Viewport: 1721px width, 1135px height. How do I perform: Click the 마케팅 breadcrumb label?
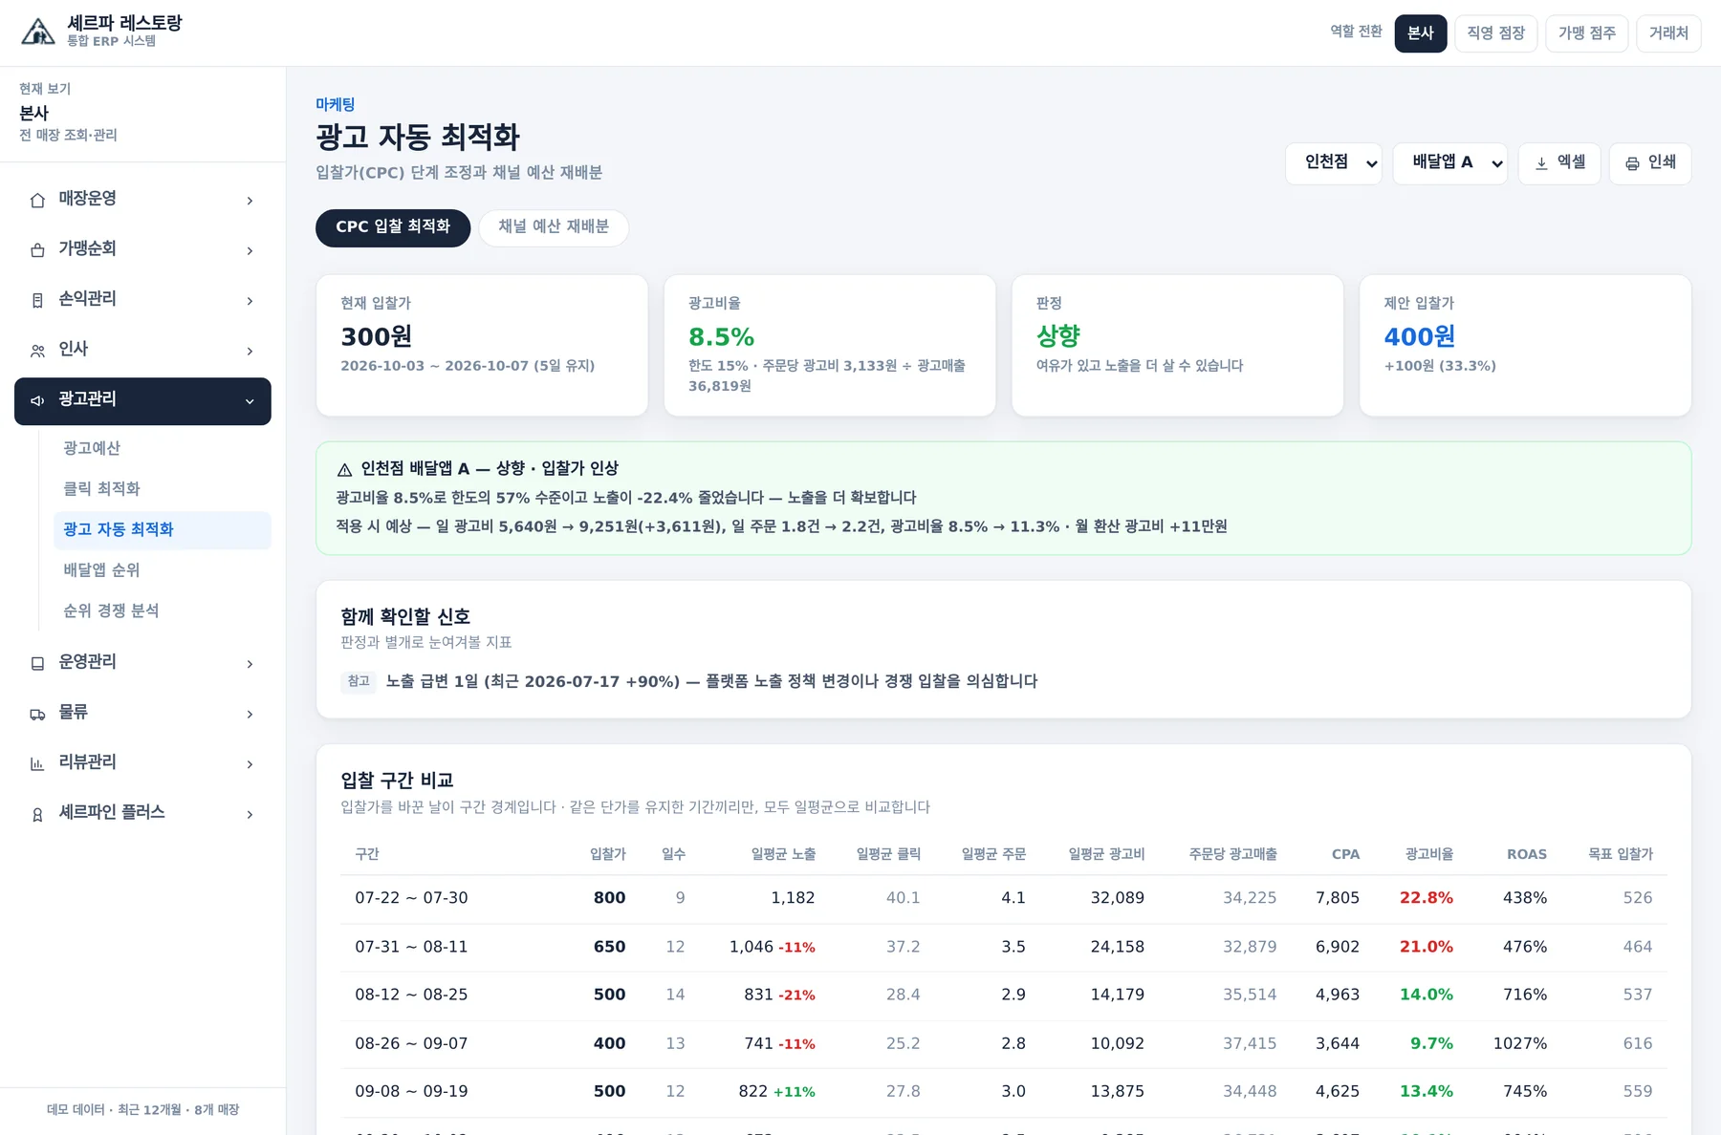pyautogui.click(x=336, y=104)
